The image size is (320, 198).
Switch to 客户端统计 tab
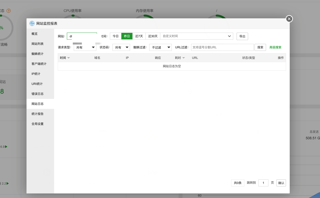click(40, 64)
